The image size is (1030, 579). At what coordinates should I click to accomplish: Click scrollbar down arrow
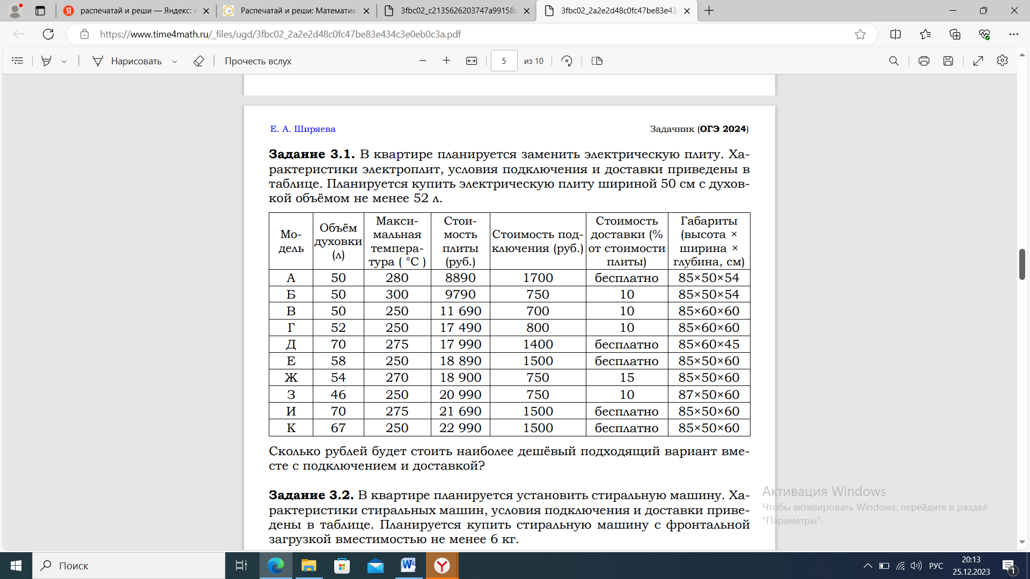click(1022, 542)
